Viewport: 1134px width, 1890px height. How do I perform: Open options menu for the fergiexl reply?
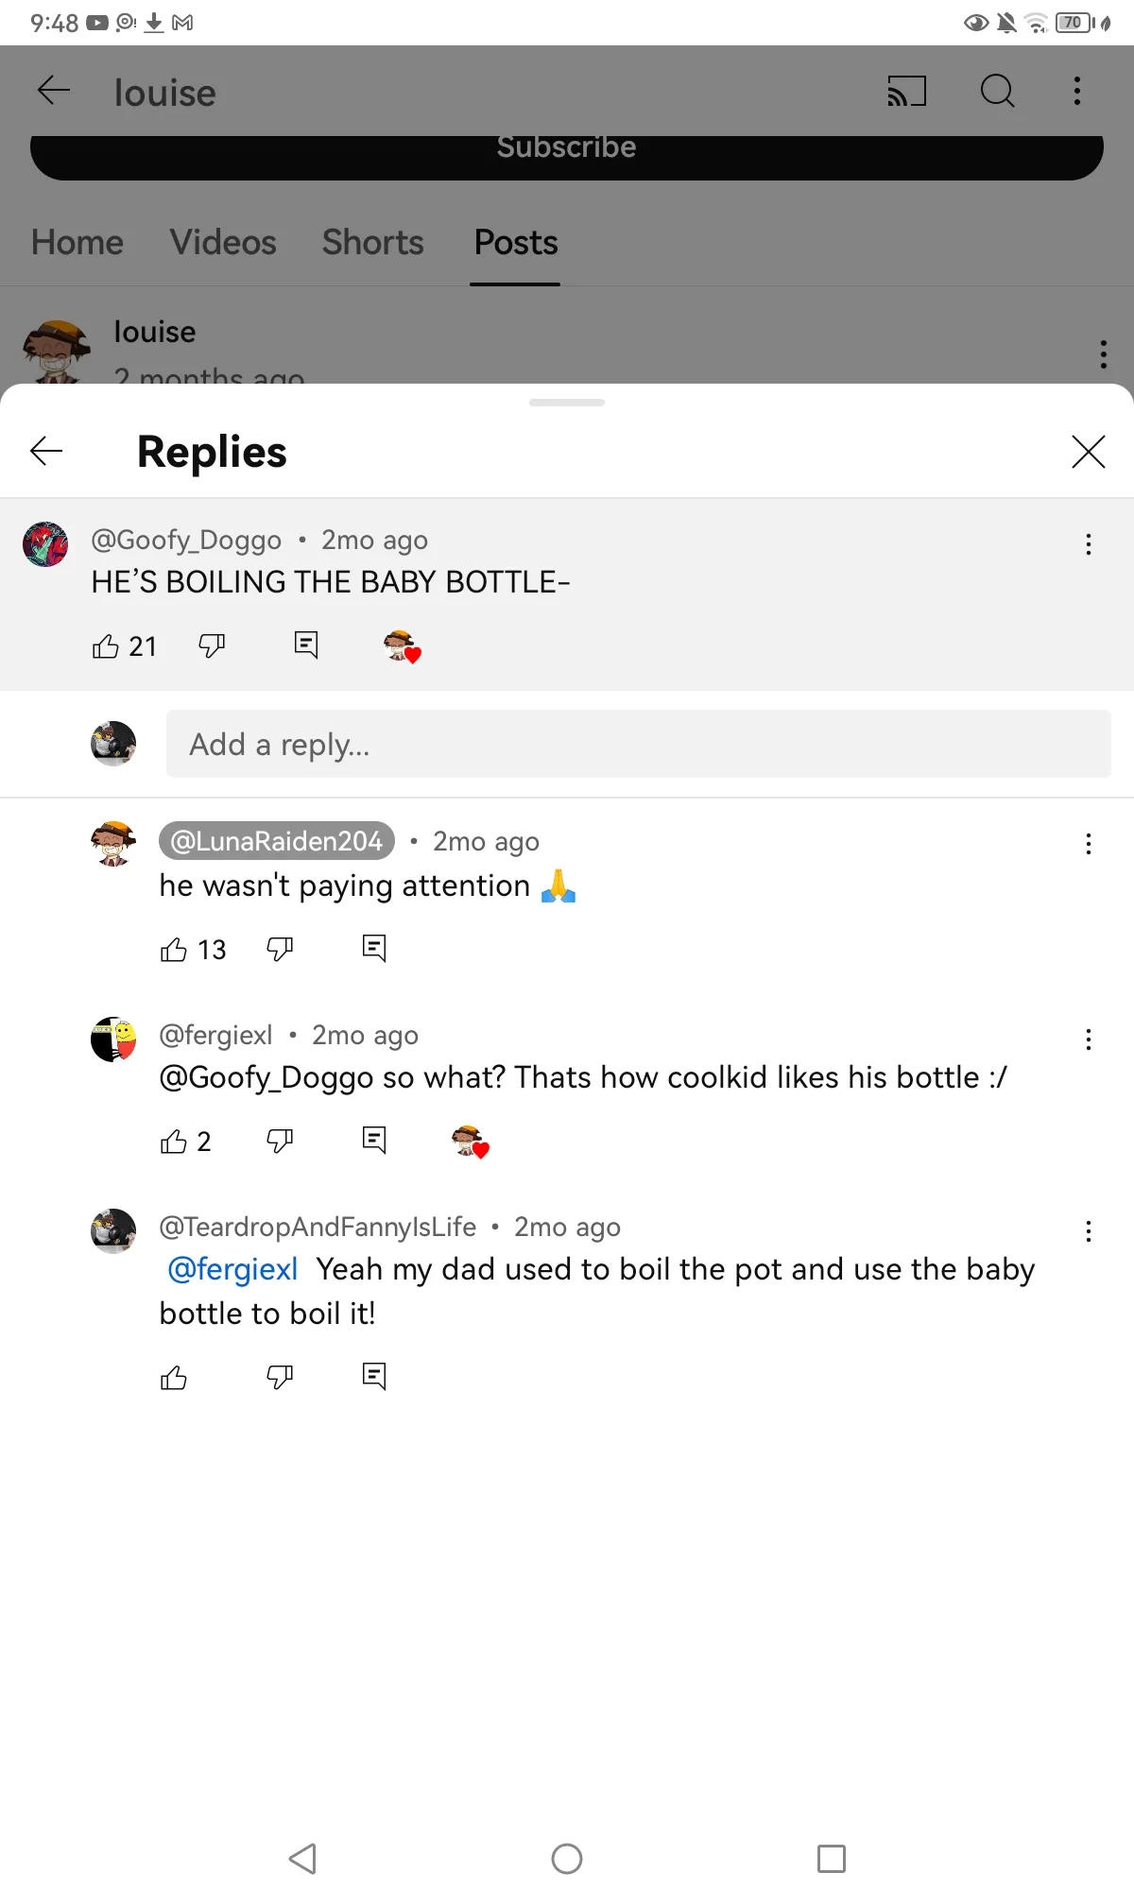[1089, 1039]
